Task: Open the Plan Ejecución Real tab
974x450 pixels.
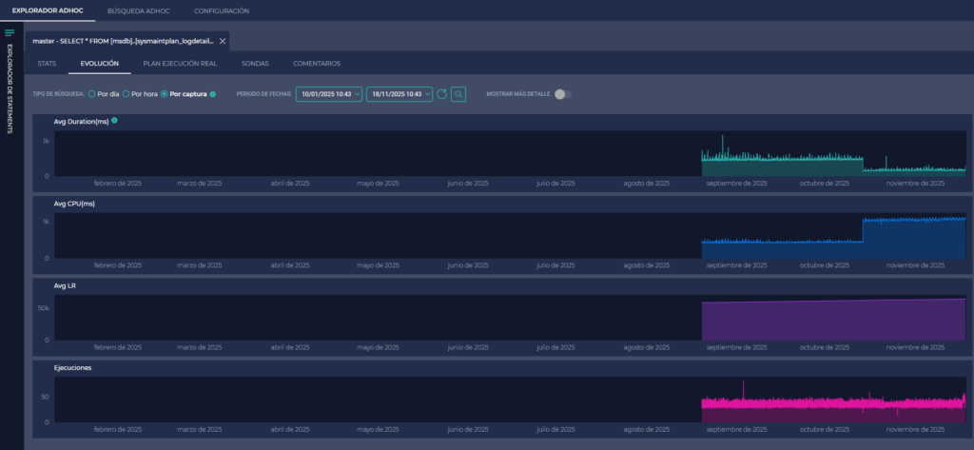Action: 180,64
